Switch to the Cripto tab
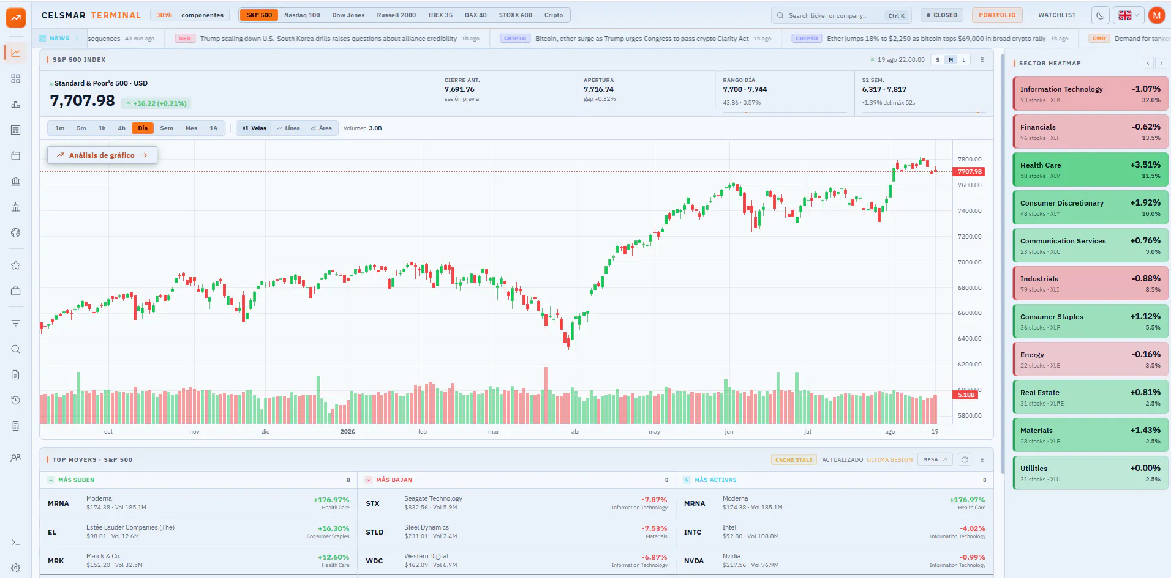1171x578 pixels. [x=554, y=15]
